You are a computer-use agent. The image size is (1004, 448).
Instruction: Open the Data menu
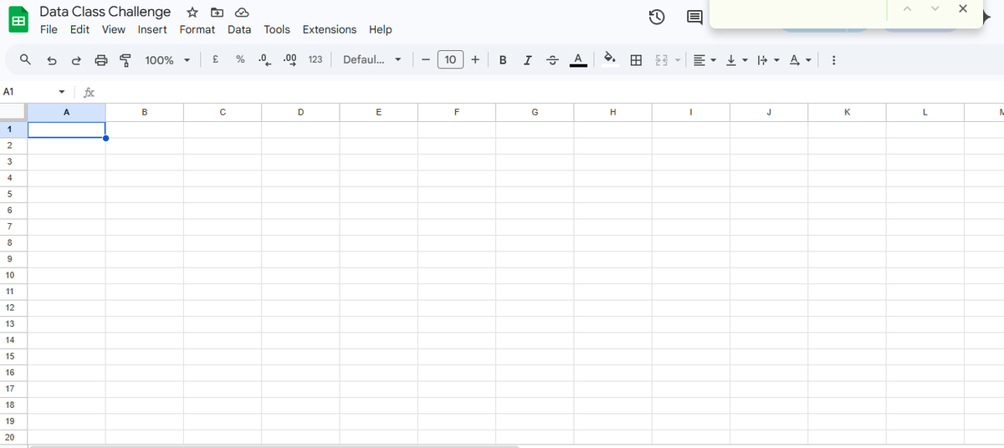click(239, 29)
